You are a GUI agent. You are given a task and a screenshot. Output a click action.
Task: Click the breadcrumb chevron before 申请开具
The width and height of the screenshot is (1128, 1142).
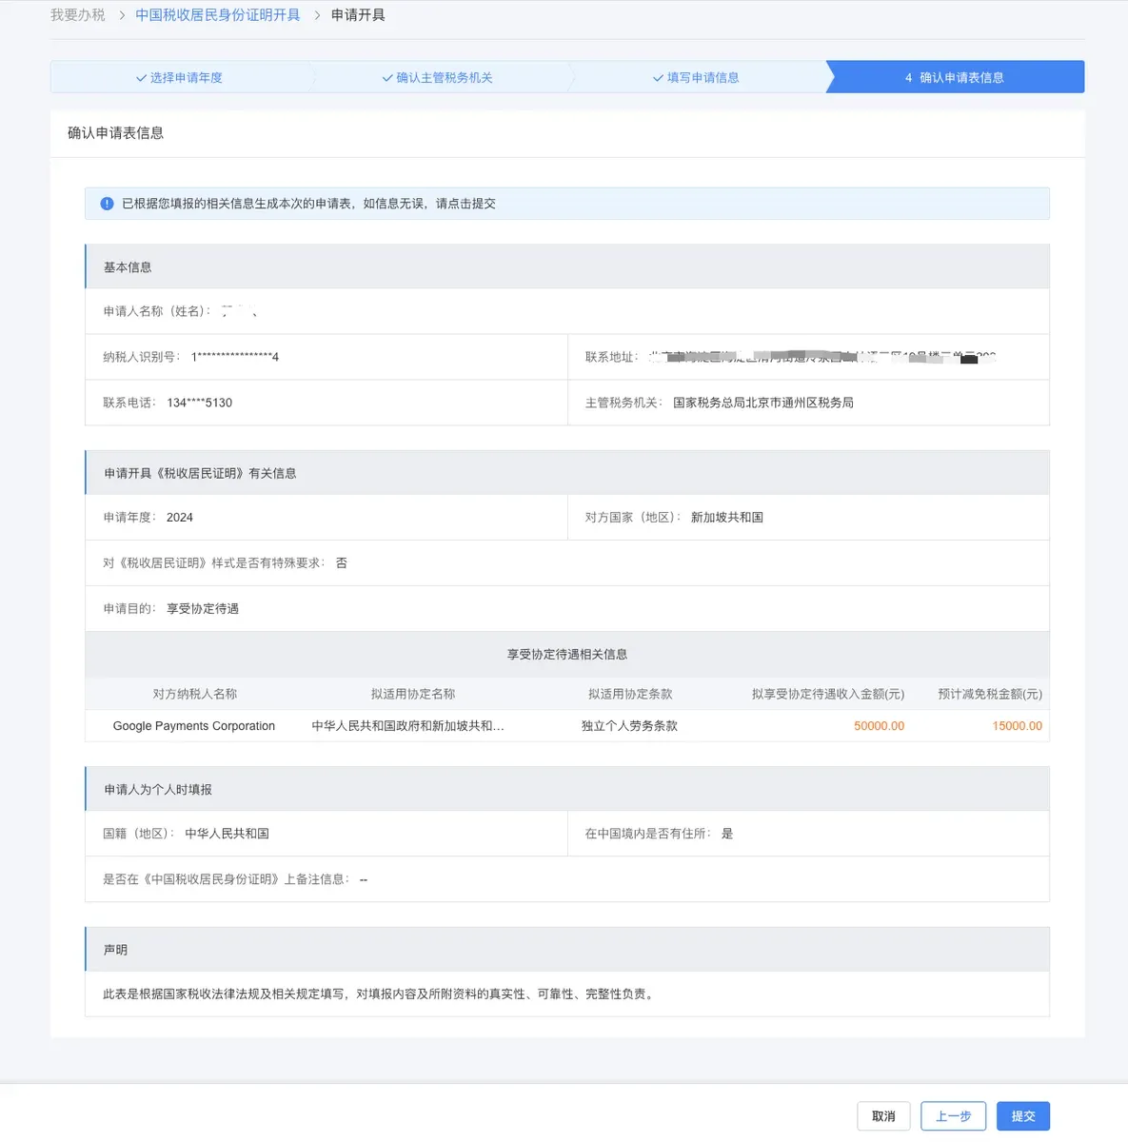[317, 15]
